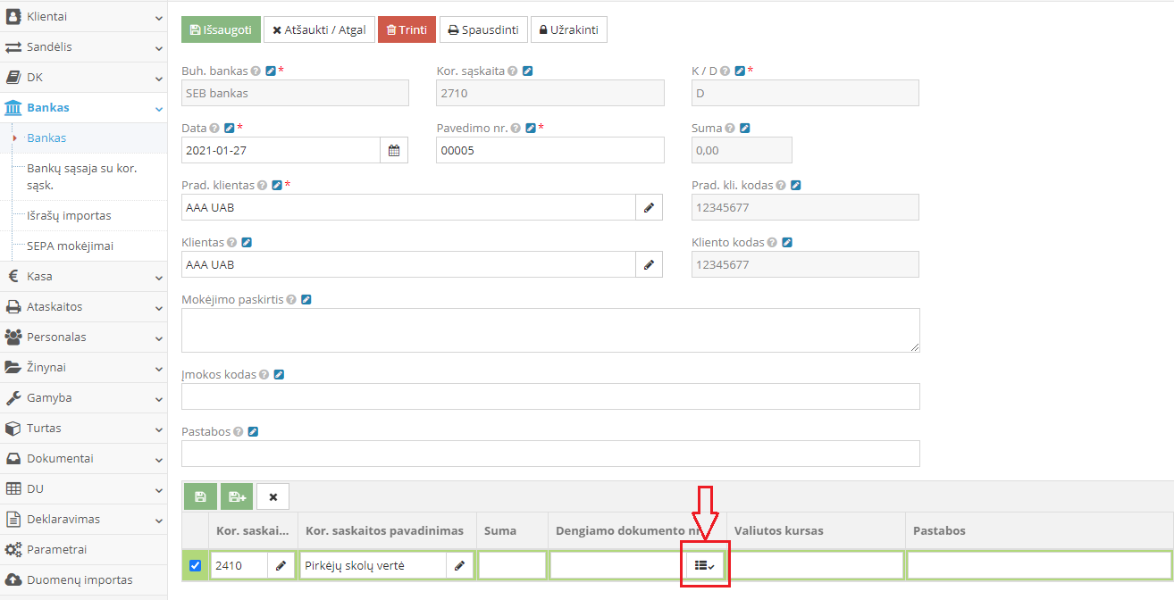Click pencil icon beside Klientas field

[x=649, y=265]
